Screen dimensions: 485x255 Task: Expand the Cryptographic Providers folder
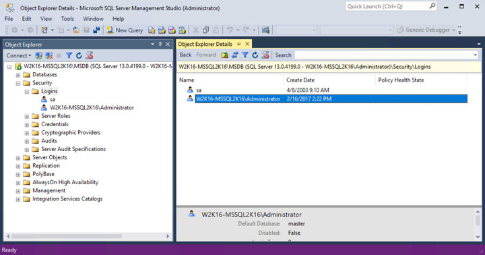(x=26, y=133)
